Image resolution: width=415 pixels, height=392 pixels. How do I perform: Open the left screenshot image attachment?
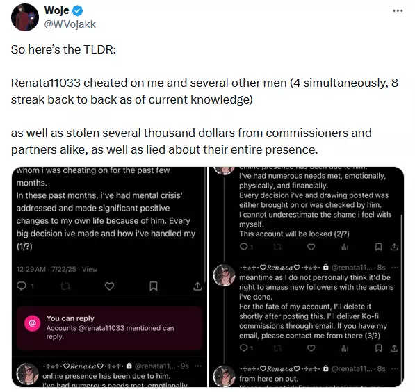tap(109, 277)
